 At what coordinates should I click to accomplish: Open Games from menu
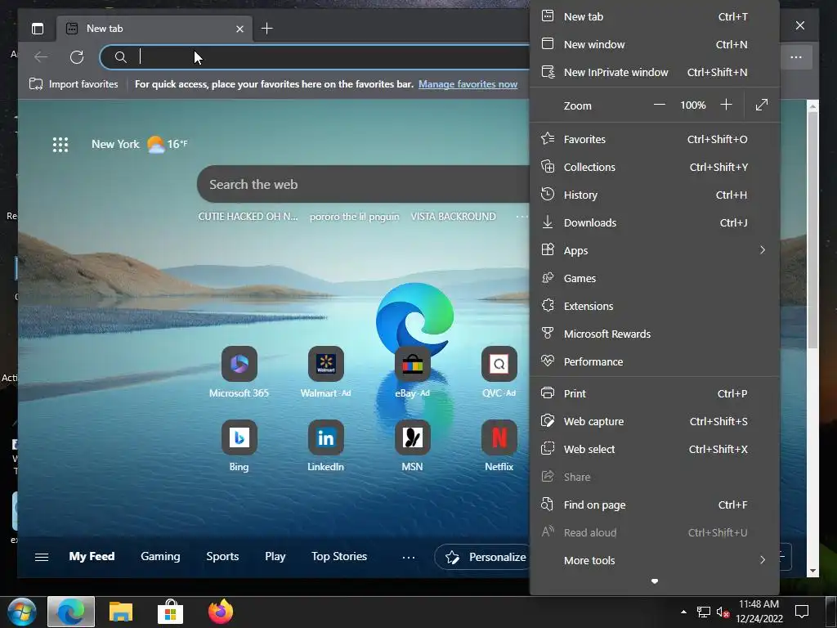655,278
